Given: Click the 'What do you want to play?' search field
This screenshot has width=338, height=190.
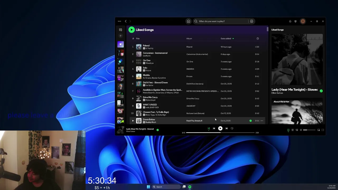Looking at the screenshot, I should pyautogui.click(x=220, y=21).
